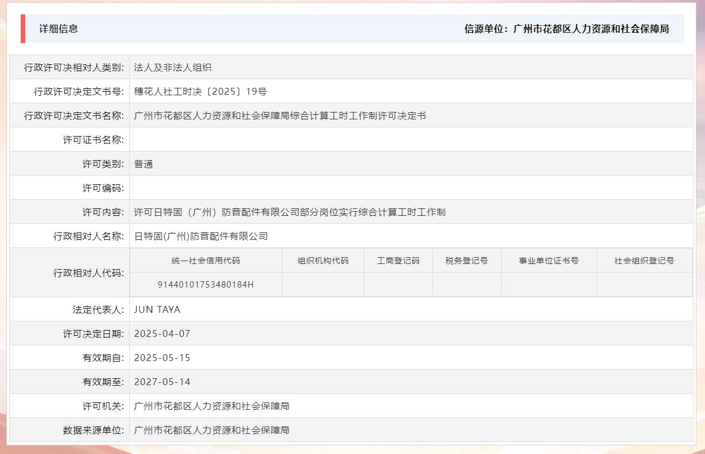Image resolution: width=705 pixels, height=454 pixels.
Task: Select the decision date 2025-04-07
Action: pos(162,333)
